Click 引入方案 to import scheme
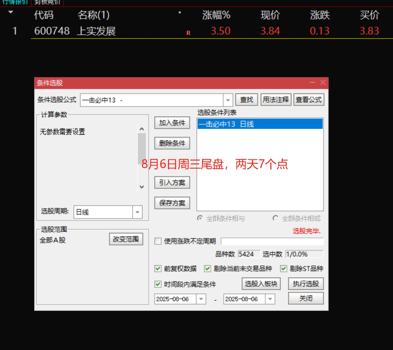 172,183
